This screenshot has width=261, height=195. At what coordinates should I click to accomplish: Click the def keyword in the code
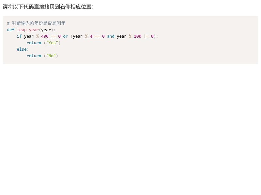(x=11, y=30)
